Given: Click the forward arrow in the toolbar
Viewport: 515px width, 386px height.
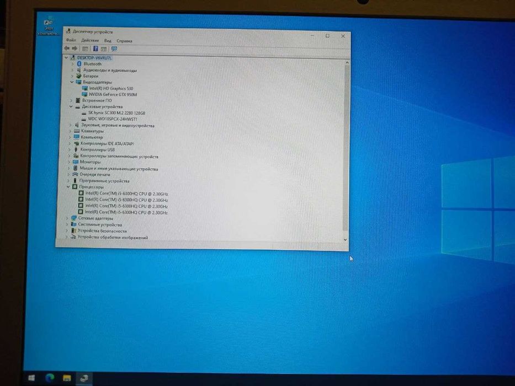Looking at the screenshot, I should [x=75, y=49].
